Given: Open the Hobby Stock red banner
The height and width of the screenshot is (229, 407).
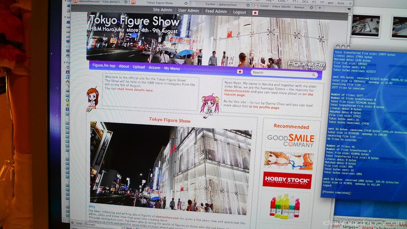Looking at the screenshot, I should pos(287,181).
